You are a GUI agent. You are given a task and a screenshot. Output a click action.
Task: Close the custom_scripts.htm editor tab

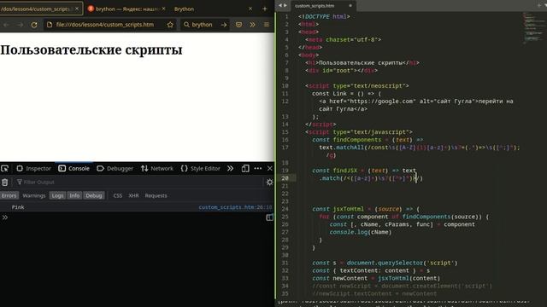pos(350,6)
